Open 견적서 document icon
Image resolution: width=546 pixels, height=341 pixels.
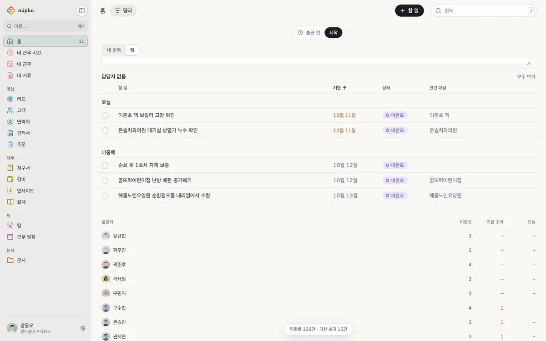pyautogui.click(x=10, y=133)
